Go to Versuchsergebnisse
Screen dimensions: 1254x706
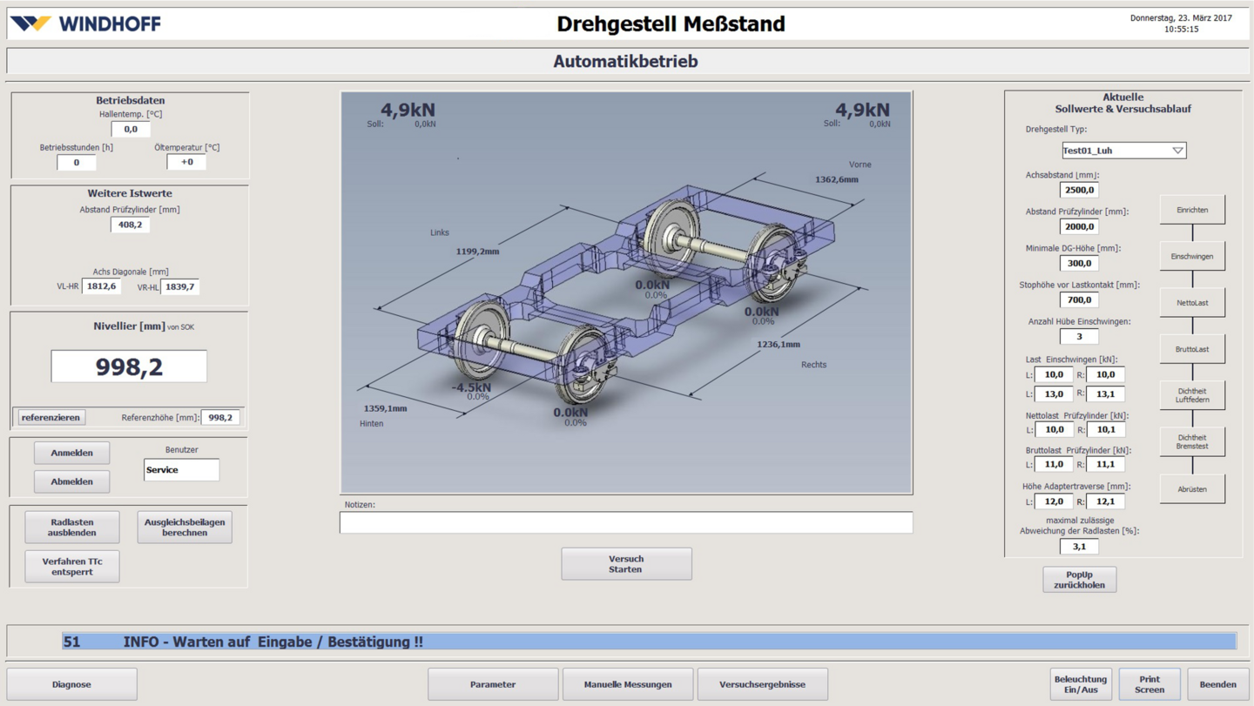[762, 684]
